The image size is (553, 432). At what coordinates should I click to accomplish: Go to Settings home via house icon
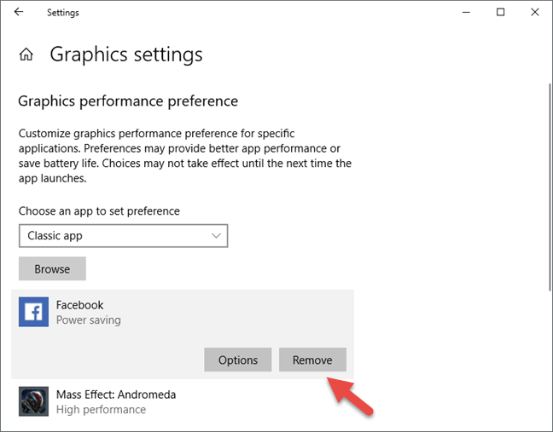26,55
